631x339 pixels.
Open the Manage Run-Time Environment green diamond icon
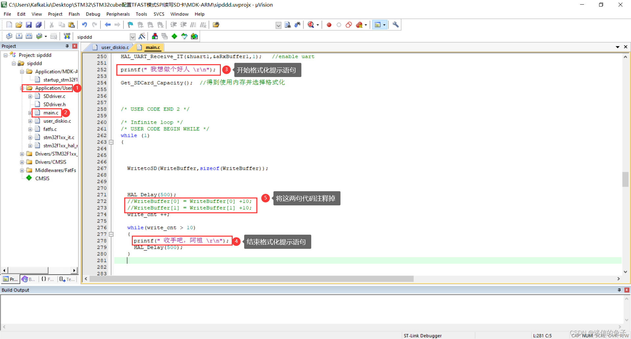point(175,36)
